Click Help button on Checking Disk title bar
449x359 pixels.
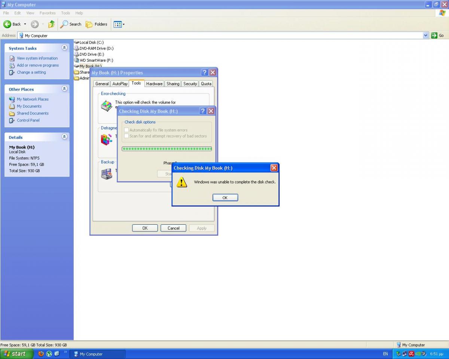[x=203, y=111]
